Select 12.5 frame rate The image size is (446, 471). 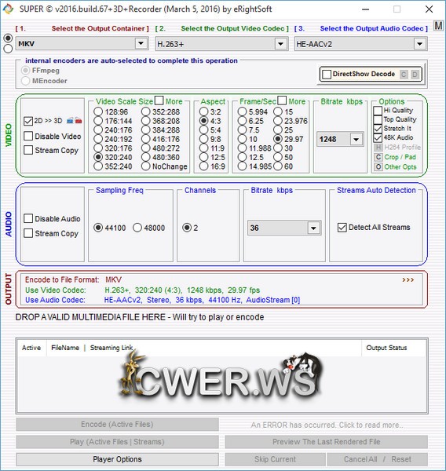pyautogui.click(x=242, y=157)
